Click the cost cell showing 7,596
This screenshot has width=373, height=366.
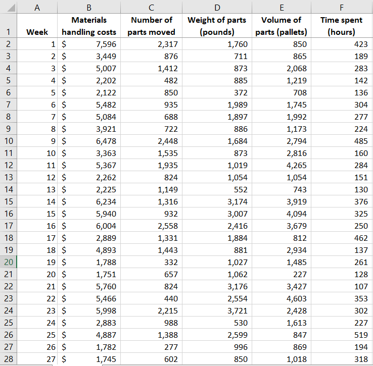[x=89, y=44]
